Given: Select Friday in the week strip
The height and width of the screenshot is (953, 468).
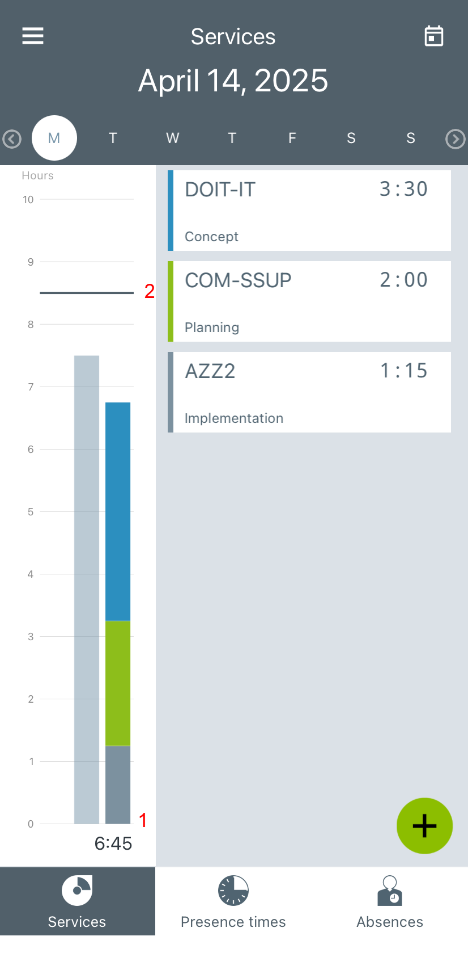Looking at the screenshot, I should pos(292,138).
